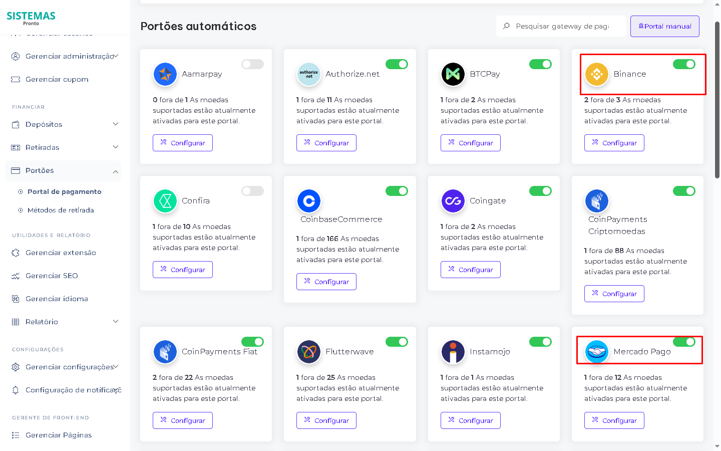Viewport: 721px width, 451px height.
Task: Click the page vertical scrollbar
Action: 717,100
